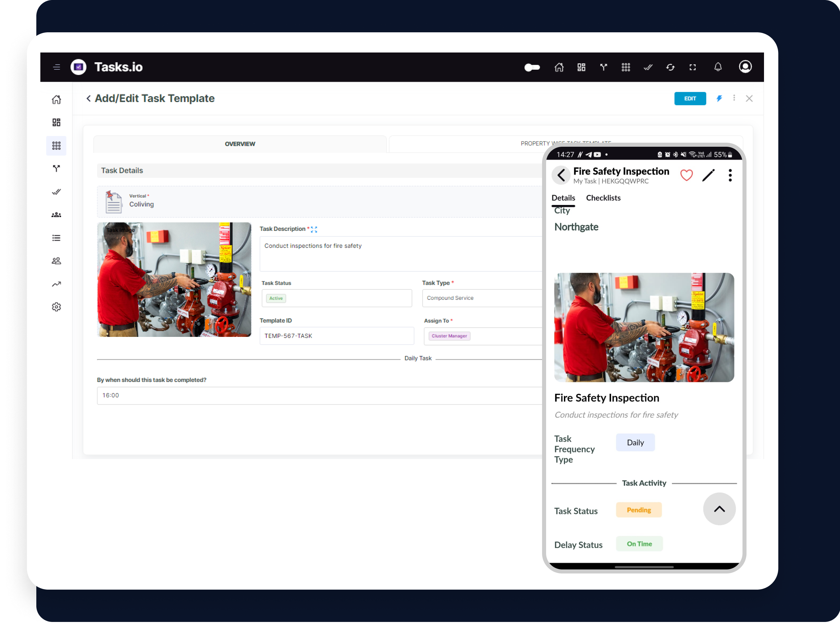This screenshot has width=840, height=628.
Task: Select the OVERVIEW tab
Action: pyautogui.click(x=240, y=144)
